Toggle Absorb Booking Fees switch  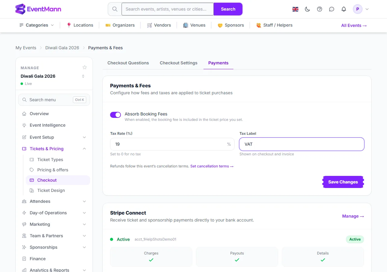pyautogui.click(x=115, y=115)
